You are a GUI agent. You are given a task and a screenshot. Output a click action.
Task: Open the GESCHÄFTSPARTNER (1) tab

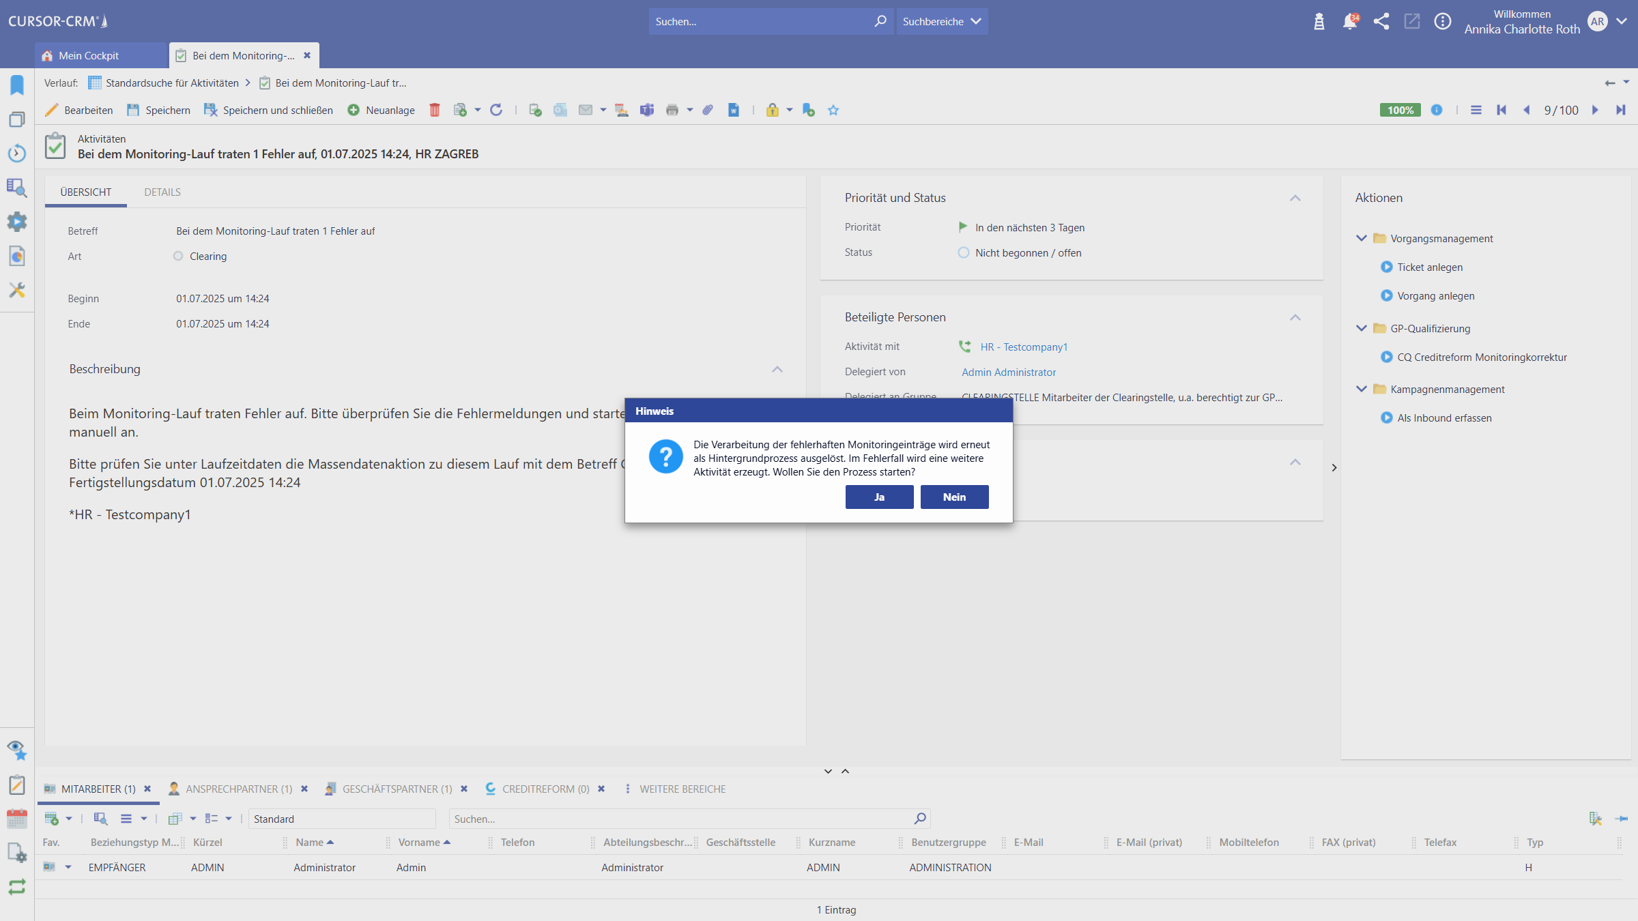click(397, 789)
